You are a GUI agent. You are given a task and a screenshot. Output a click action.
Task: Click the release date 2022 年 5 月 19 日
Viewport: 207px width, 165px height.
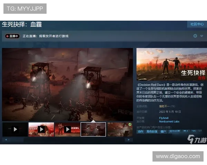pos(170,112)
